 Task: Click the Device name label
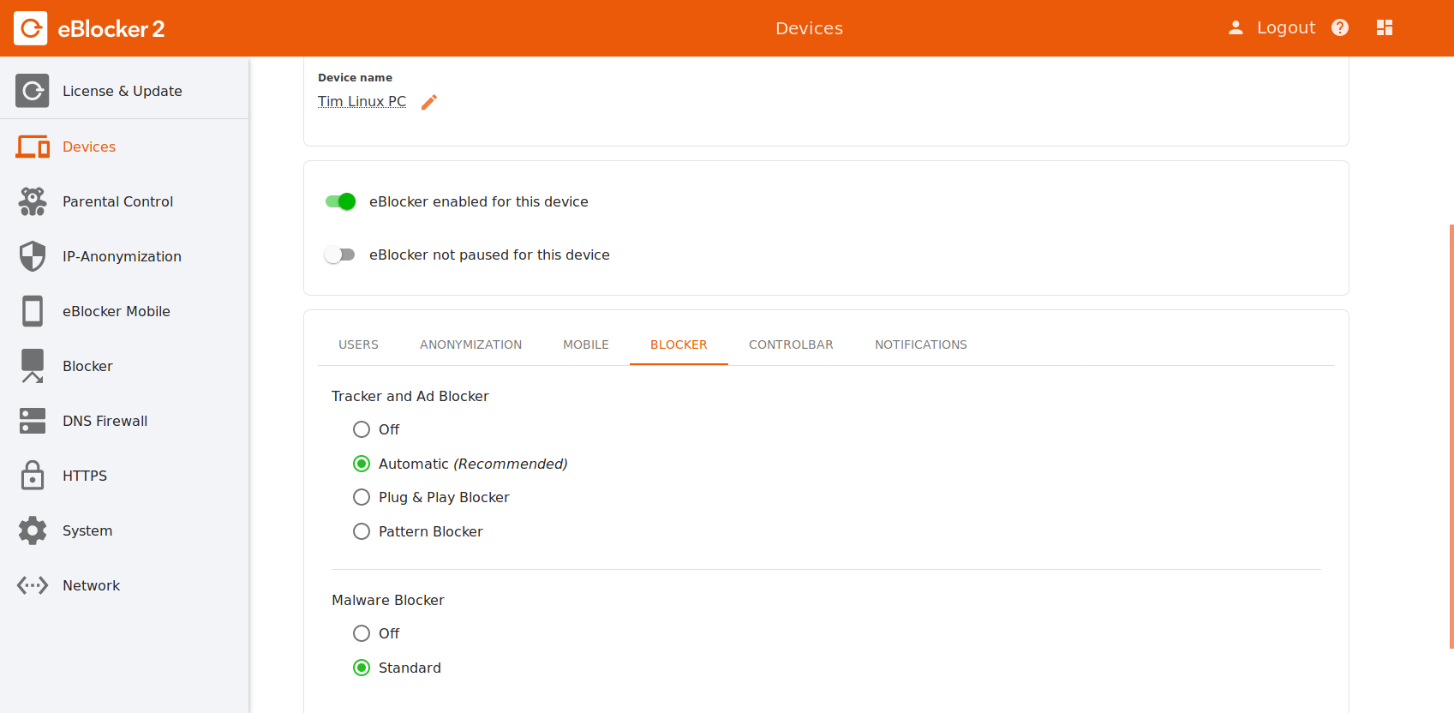pyautogui.click(x=355, y=77)
